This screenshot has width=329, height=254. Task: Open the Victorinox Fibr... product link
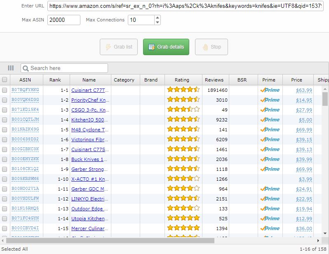[x=89, y=139]
